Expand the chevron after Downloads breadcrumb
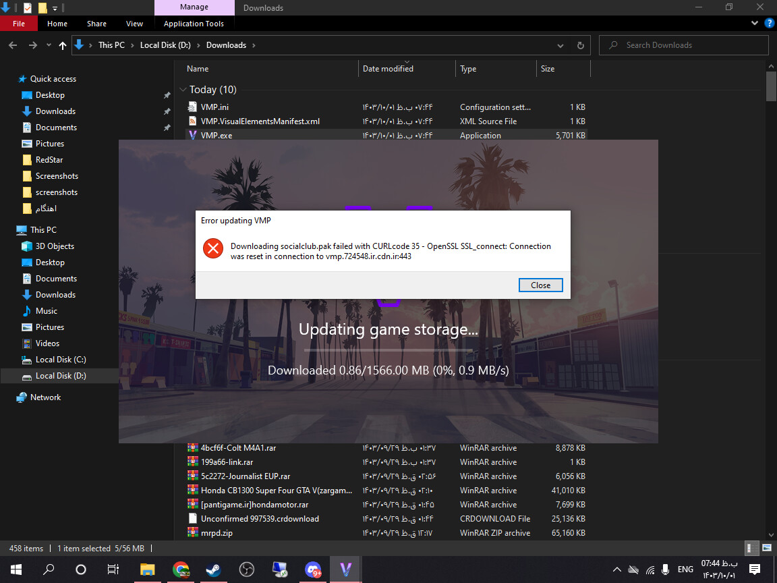This screenshot has width=777, height=583. [254, 45]
